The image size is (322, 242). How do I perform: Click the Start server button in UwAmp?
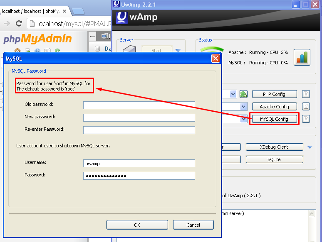pos(157,49)
